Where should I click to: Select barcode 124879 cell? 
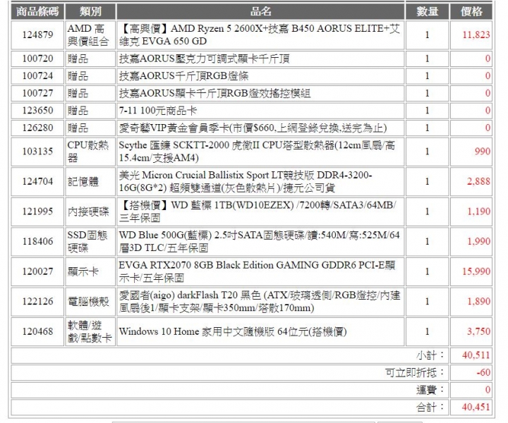37,35
